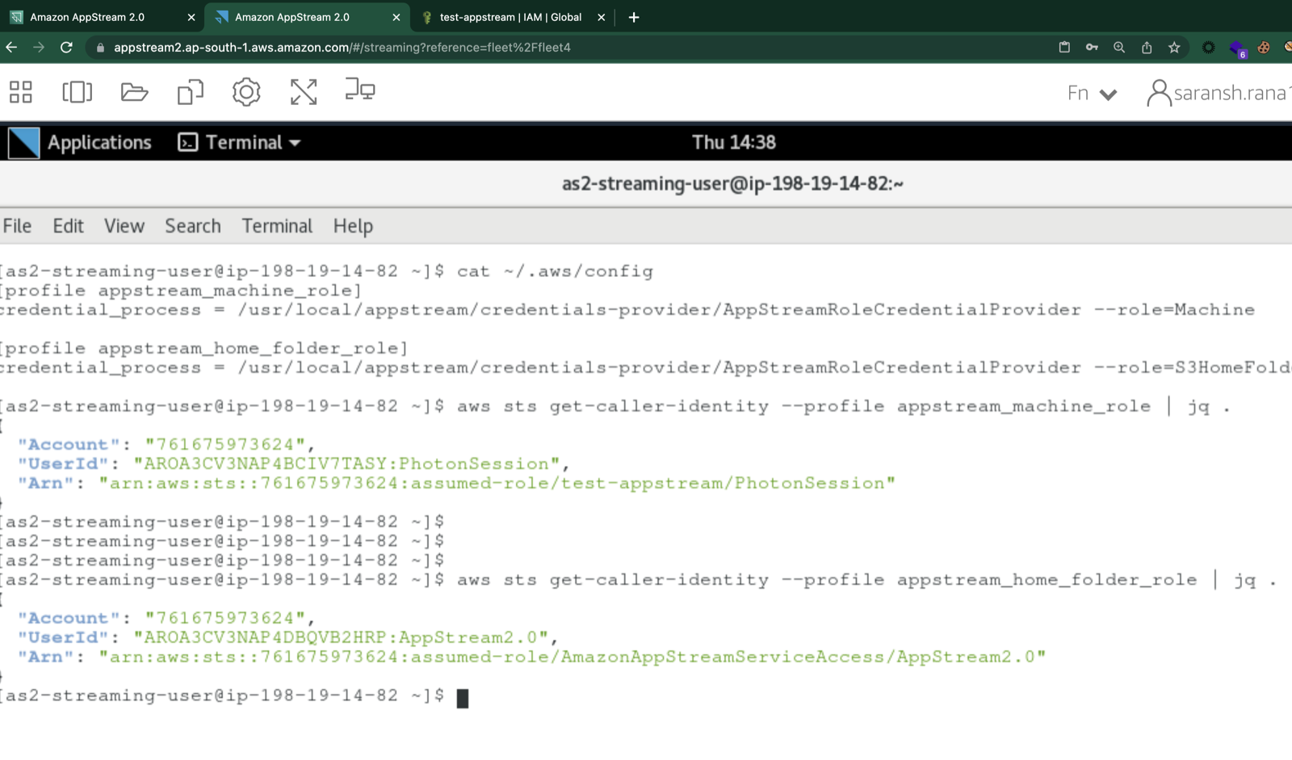Viewport: 1292px width, 760px height.
Task: Click UserId value 'AROA3CV3NAP4BCIV7TASY:PhotonSession'
Action: point(347,464)
